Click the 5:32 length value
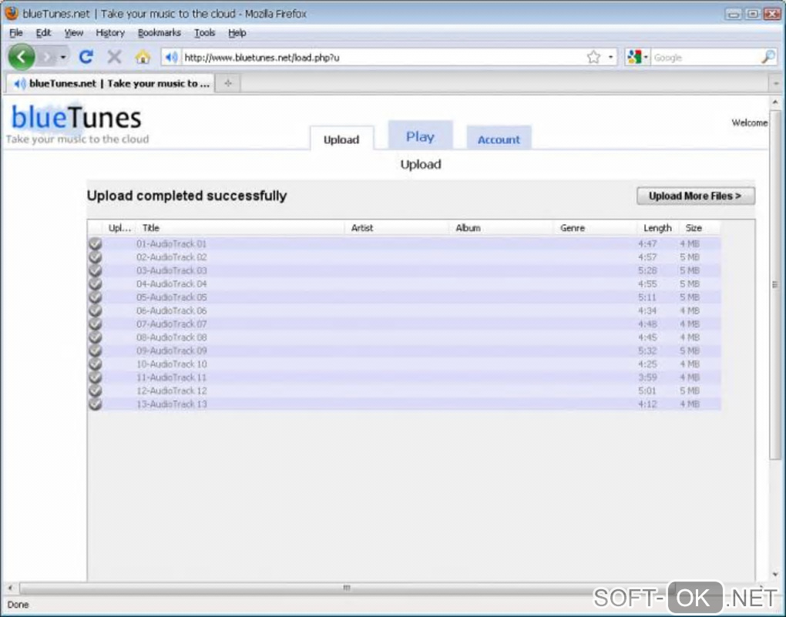Image resolution: width=786 pixels, height=617 pixels. (647, 350)
